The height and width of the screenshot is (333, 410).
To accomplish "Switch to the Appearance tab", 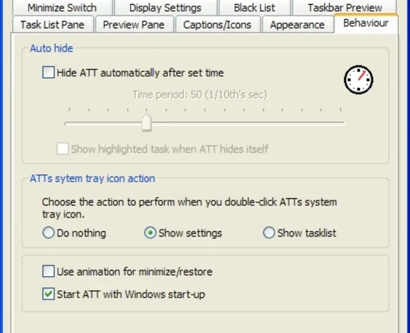I will (297, 25).
